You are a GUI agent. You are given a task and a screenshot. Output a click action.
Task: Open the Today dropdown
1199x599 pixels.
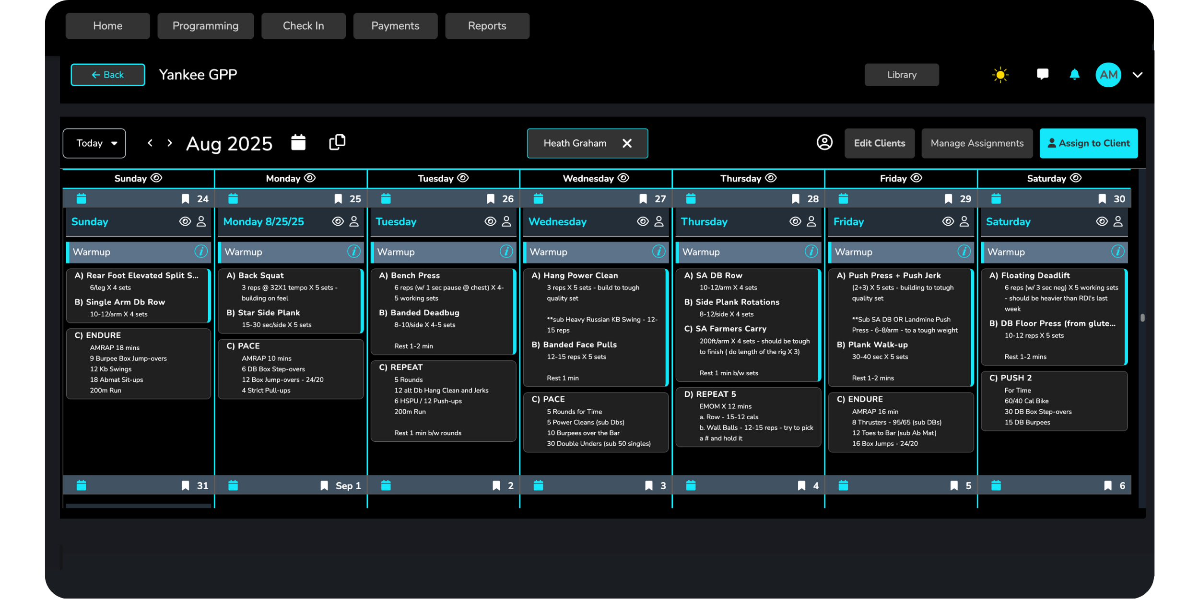pos(94,143)
